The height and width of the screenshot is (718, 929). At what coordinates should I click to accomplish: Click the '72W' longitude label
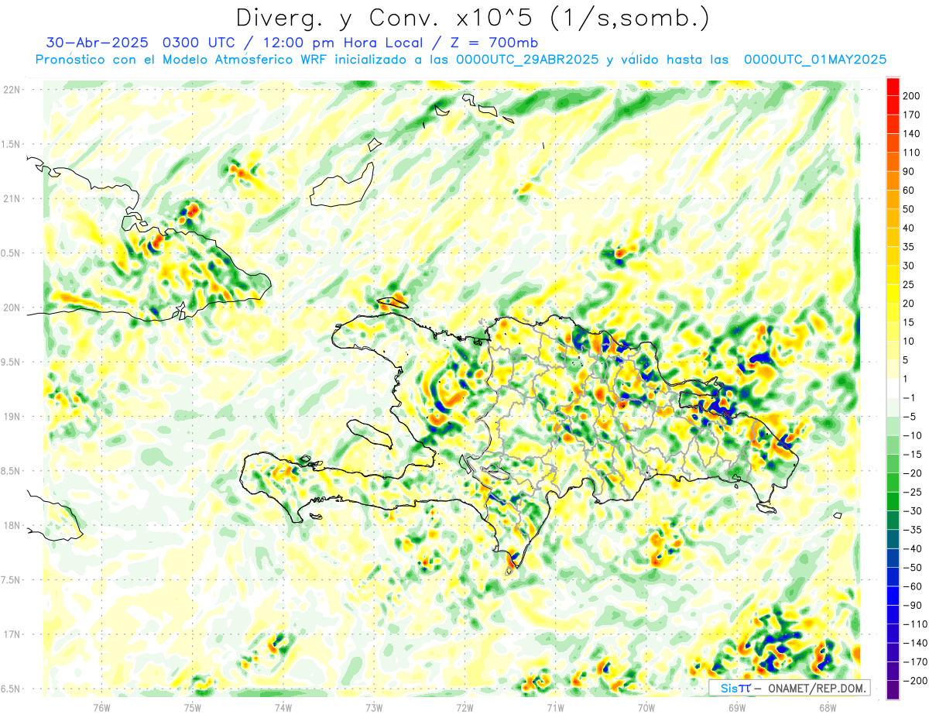pos(464,708)
